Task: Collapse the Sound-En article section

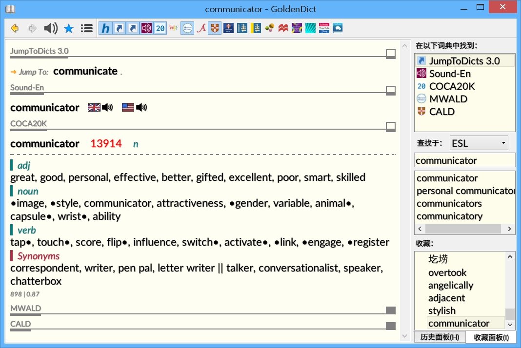Action: pyautogui.click(x=391, y=90)
